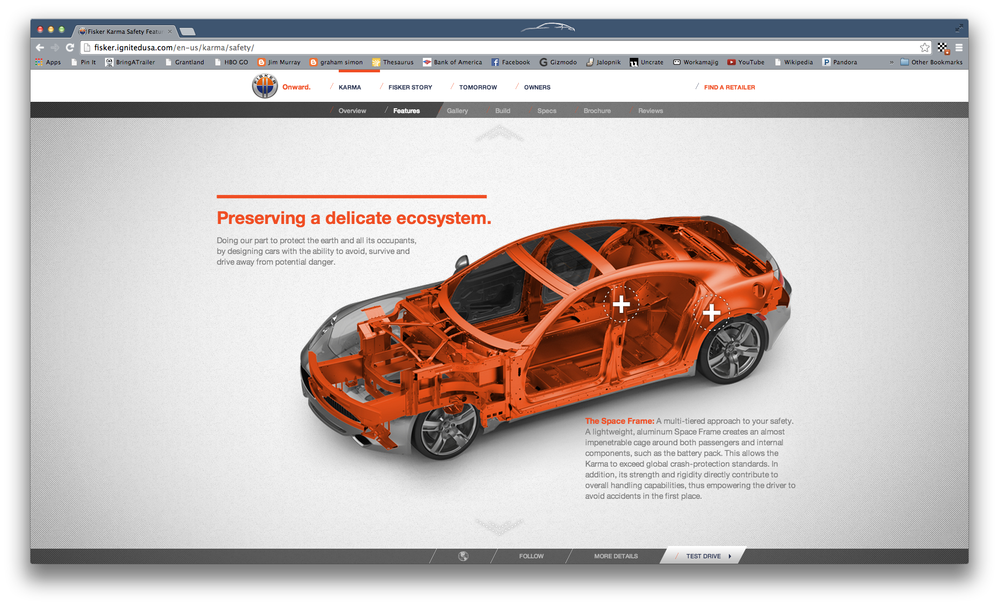
Task: Open the KARMA main menu item
Action: [349, 87]
